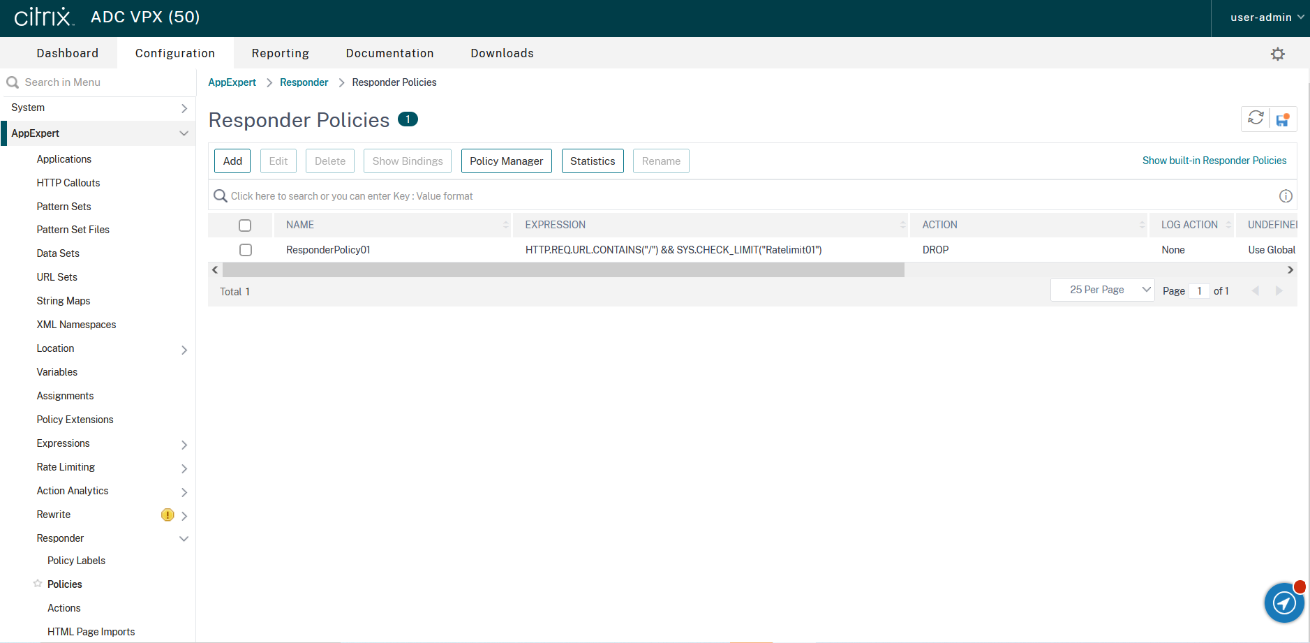Toggle the select-all header checkbox

pyautogui.click(x=245, y=226)
